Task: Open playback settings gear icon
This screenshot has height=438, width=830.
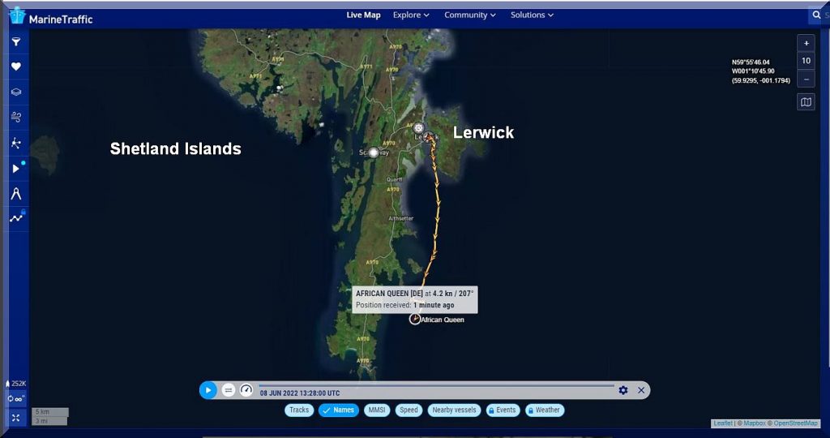Action: 623,390
